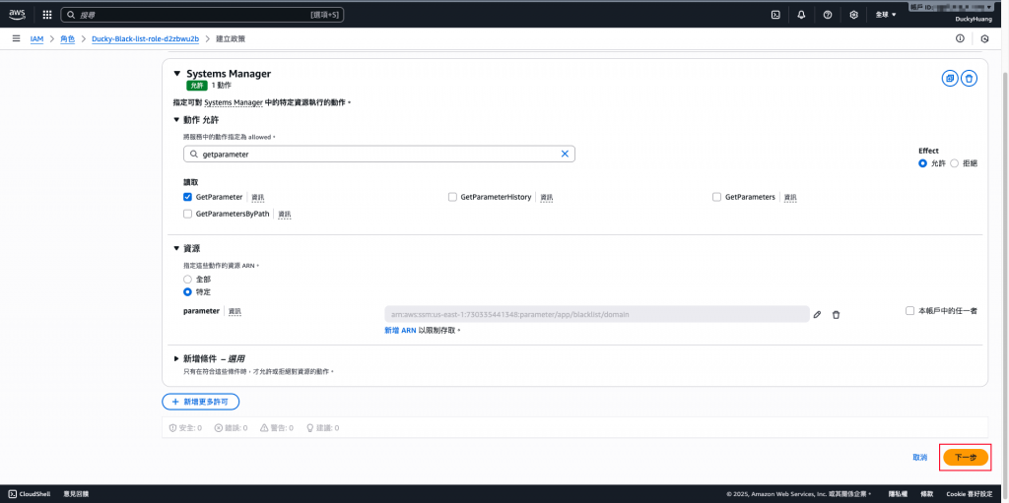Open the services grid menu
The width and height of the screenshot is (1009, 503).
(47, 14)
